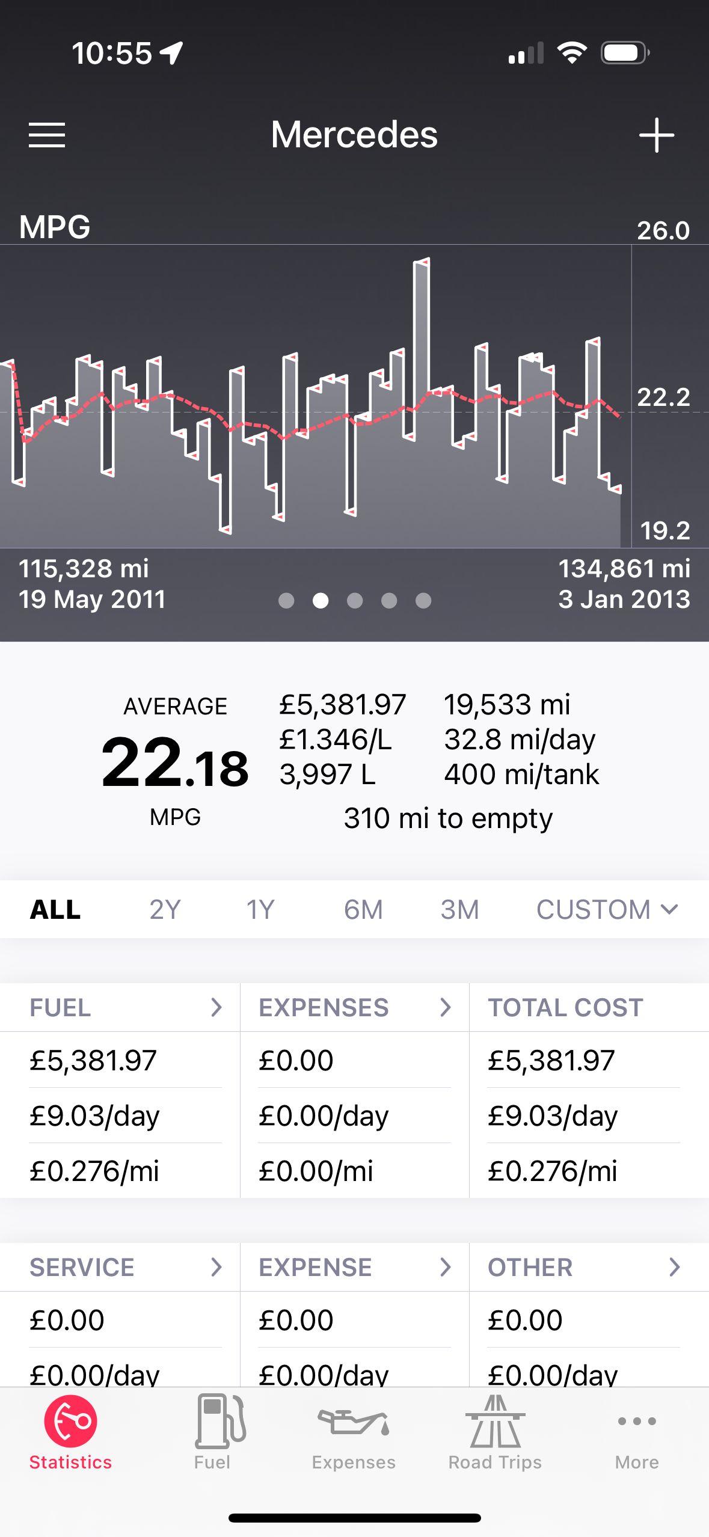Screen dimensions: 709x1537
Task: Expand the FUEL cost details
Action: [x=120, y=1007]
